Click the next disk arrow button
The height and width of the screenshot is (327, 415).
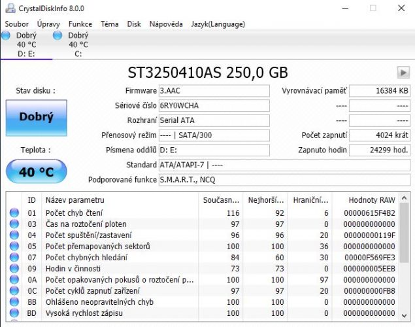tap(403, 73)
